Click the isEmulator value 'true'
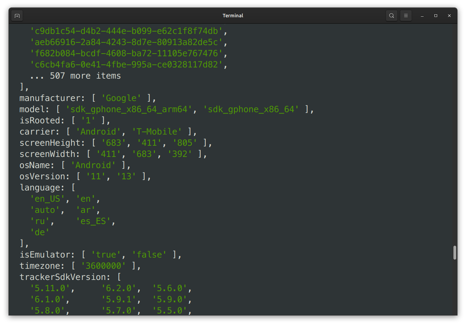This screenshot has height=325, width=466. (106, 255)
